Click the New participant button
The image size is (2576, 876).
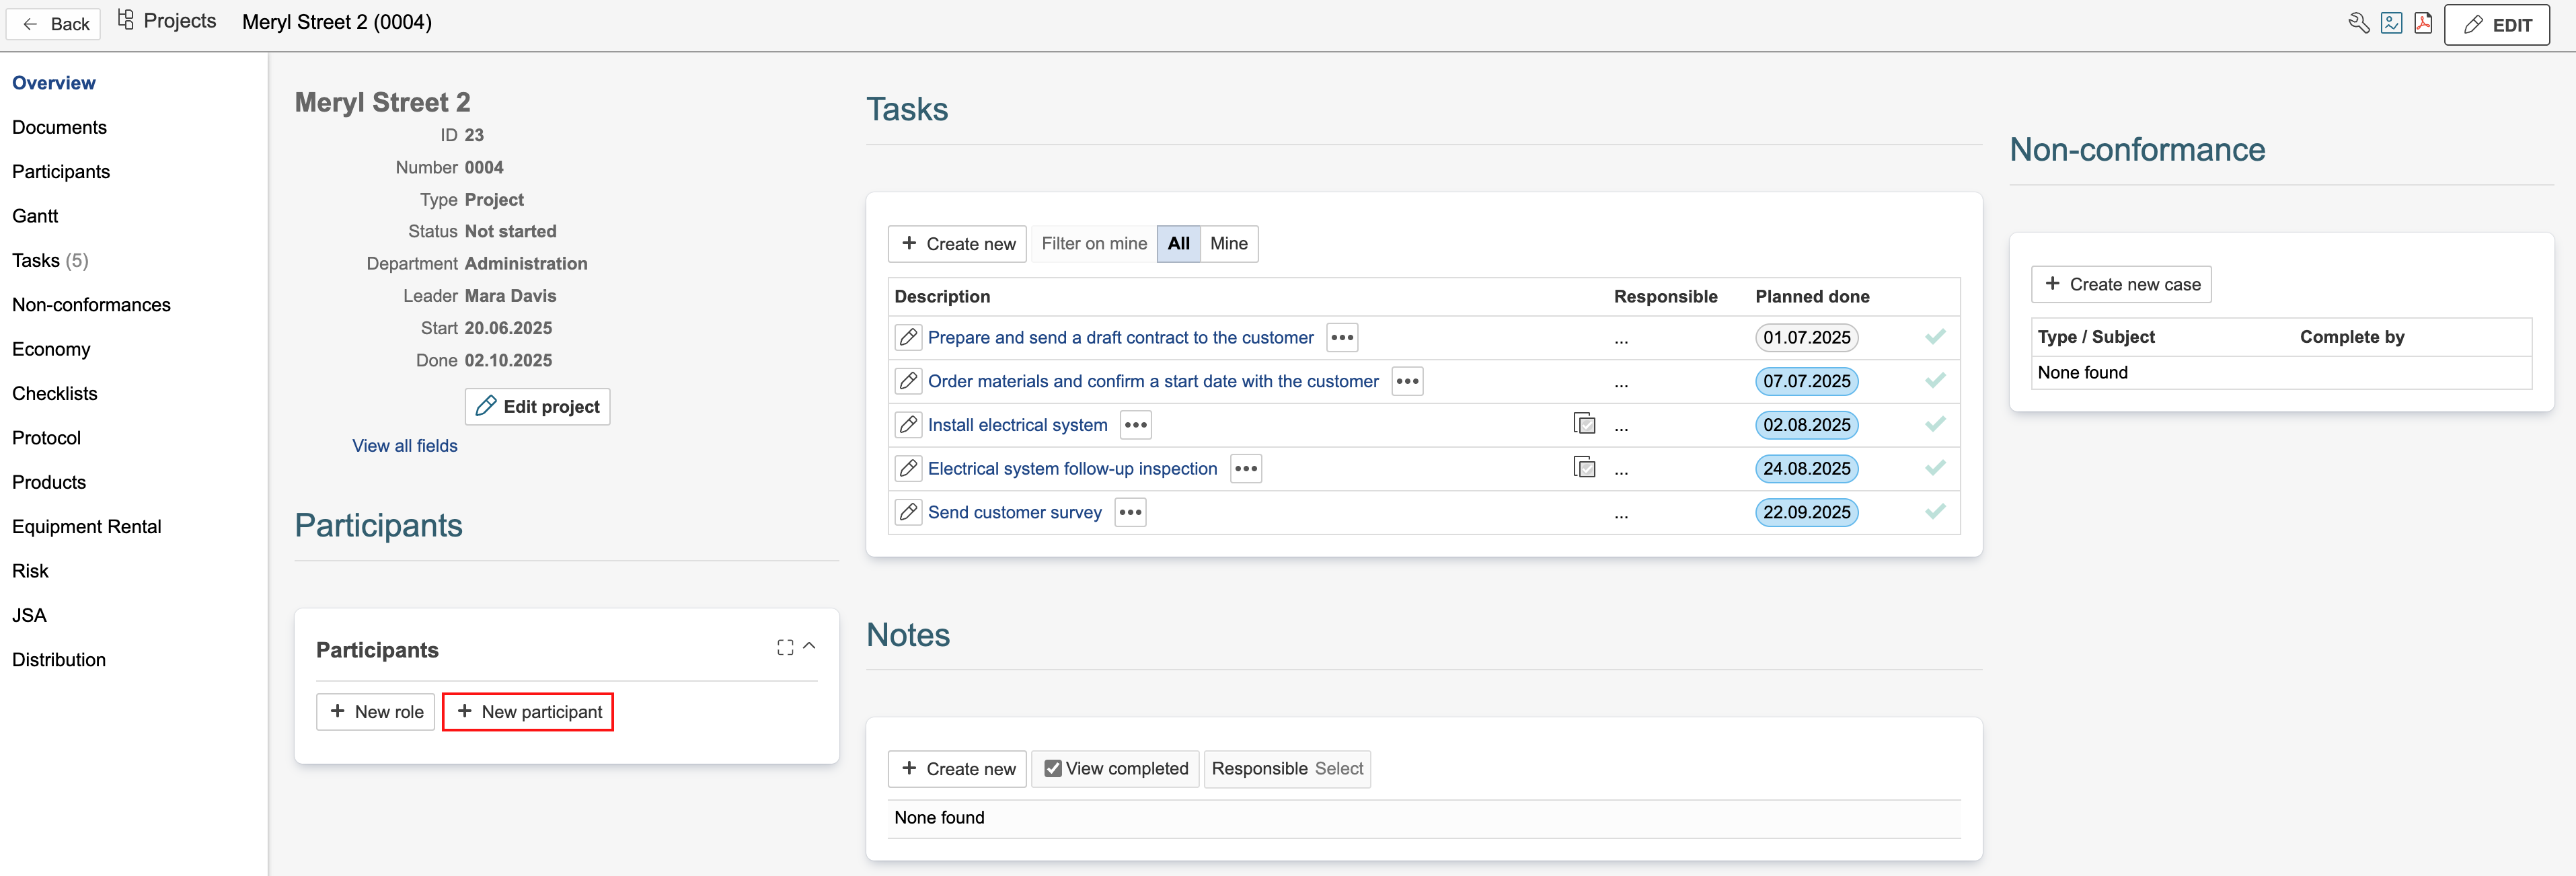pyautogui.click(x=528, y=712)
